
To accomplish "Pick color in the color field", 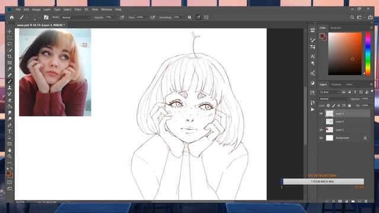I will tap(345, 54).
